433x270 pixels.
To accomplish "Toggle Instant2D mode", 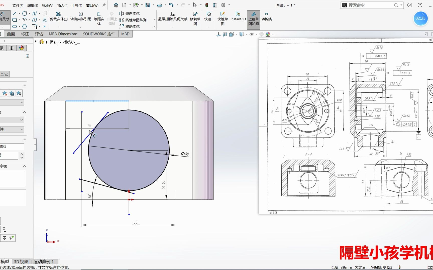I will coord(238,16).
